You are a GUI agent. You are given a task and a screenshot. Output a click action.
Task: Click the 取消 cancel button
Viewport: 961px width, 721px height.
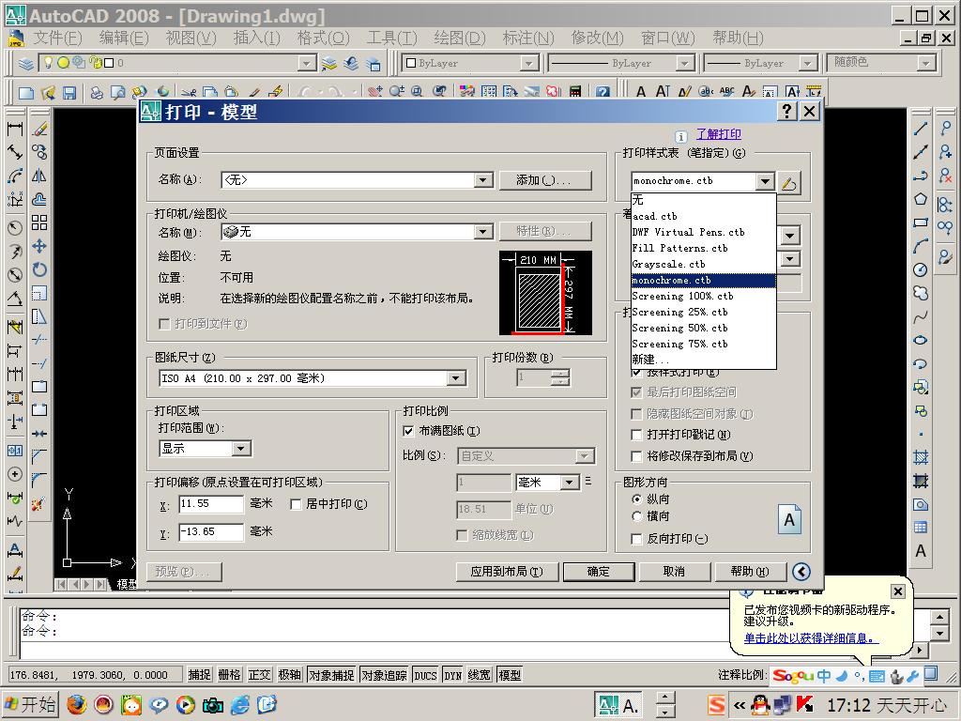pyautogui.click(x=674, y=572)
